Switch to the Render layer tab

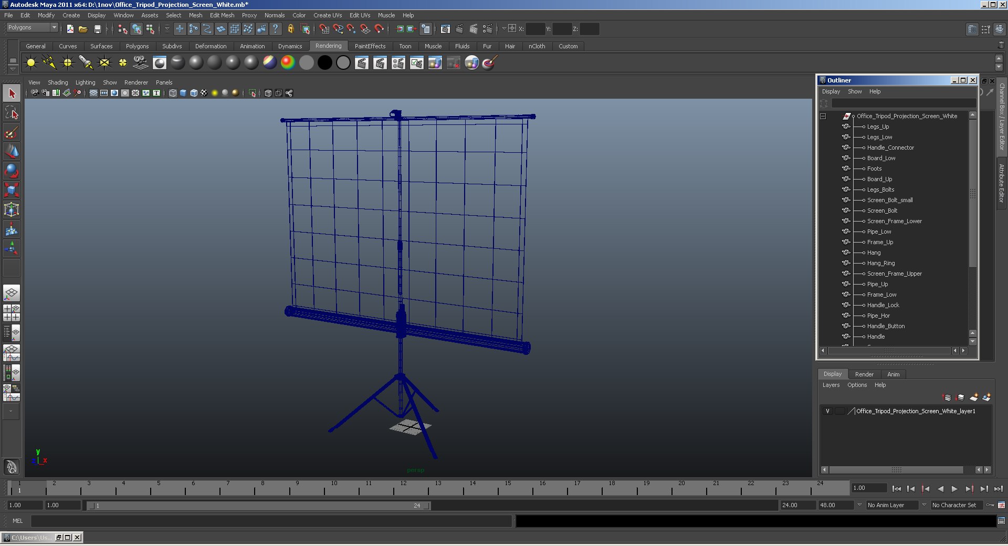pos(864,374)
